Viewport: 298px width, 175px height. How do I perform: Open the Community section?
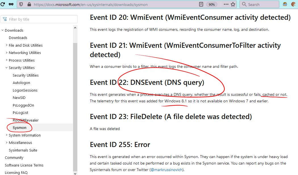(x=14, y=157)
